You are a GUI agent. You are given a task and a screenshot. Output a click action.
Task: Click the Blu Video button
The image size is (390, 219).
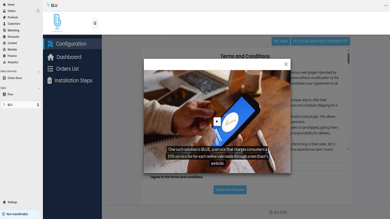click(x=281, y=41)
